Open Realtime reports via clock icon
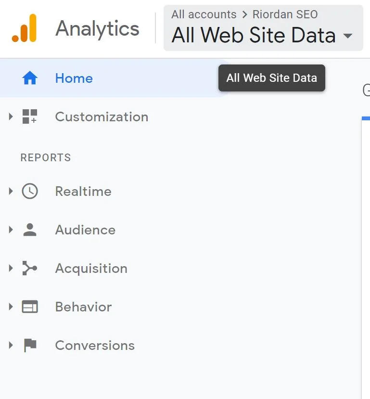This screenshot has height=399, width=370. (x=30, y=191)
